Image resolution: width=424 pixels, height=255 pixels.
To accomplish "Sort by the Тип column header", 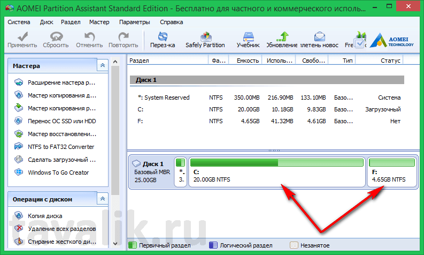I will (342, 61).
